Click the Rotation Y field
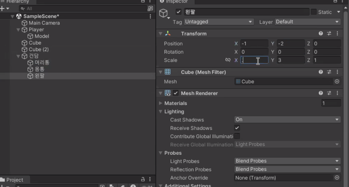This screenshot has width=349, height=187. 291,52
